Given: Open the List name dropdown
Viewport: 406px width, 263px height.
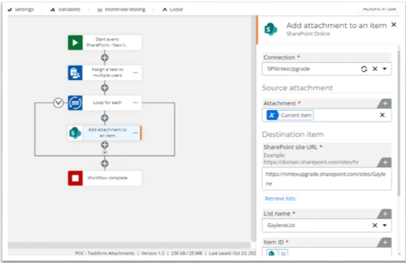Looking at the screenshot, I should (385, 225).
